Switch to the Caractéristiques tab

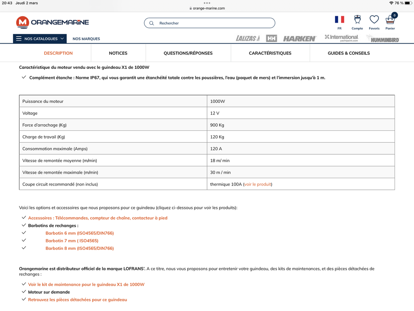coord(270,53)
